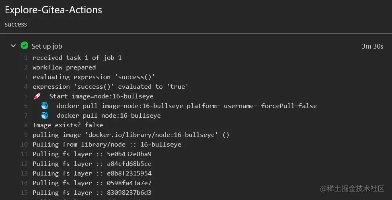Click the layer 0598fa43a7e7 log line
The image size is (392, 200).
(x=92, y=183)
